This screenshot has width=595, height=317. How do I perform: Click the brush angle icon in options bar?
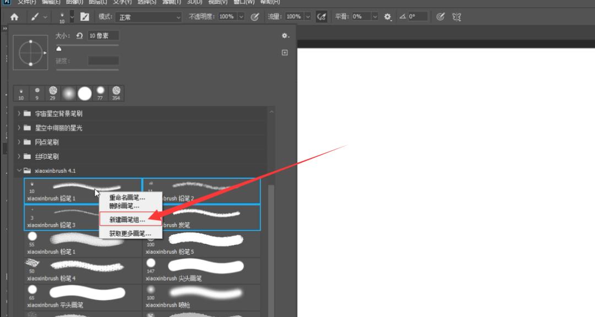(x=403, y=17)
